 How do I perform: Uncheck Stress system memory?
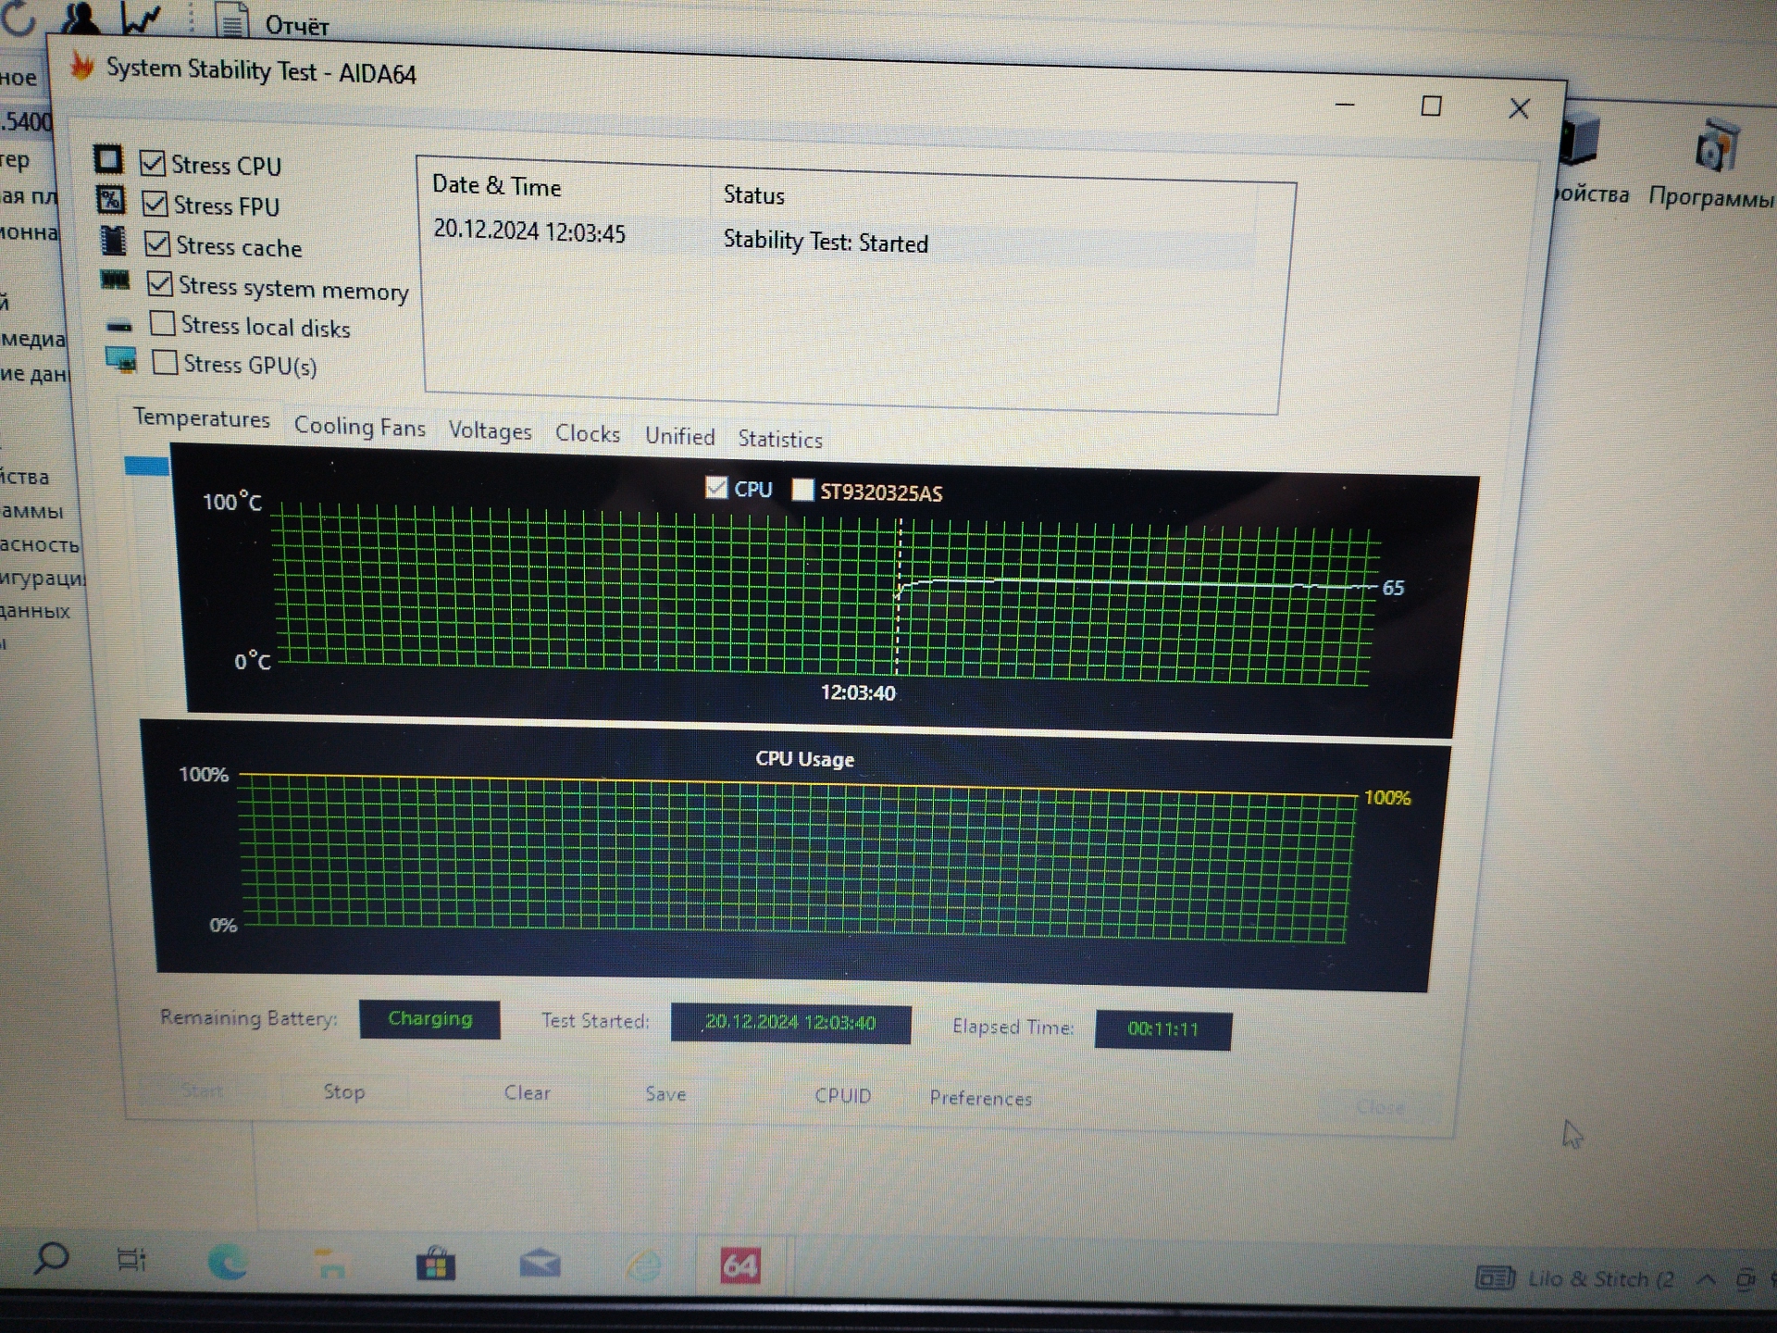(x=160, y=283)
